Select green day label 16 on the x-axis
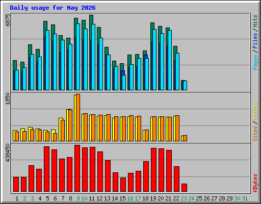This screenshot has width=261, height=204. pyautogui.click(x=130, y=198)
